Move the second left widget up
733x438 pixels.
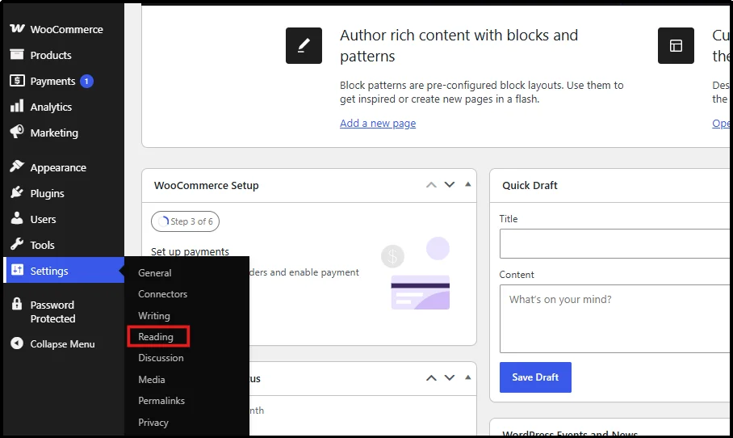pyautogui.click(x=431, y=377)
